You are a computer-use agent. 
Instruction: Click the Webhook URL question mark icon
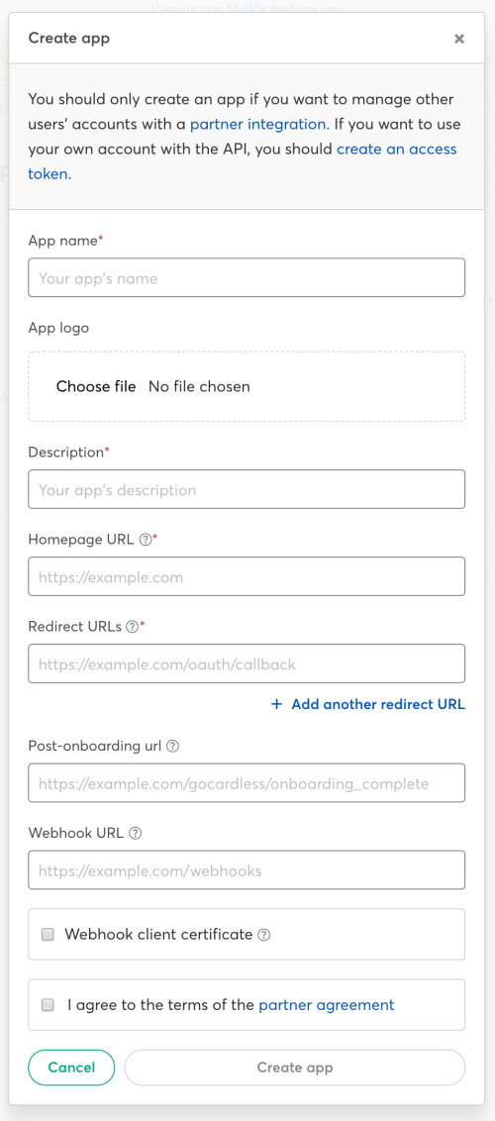135,833
